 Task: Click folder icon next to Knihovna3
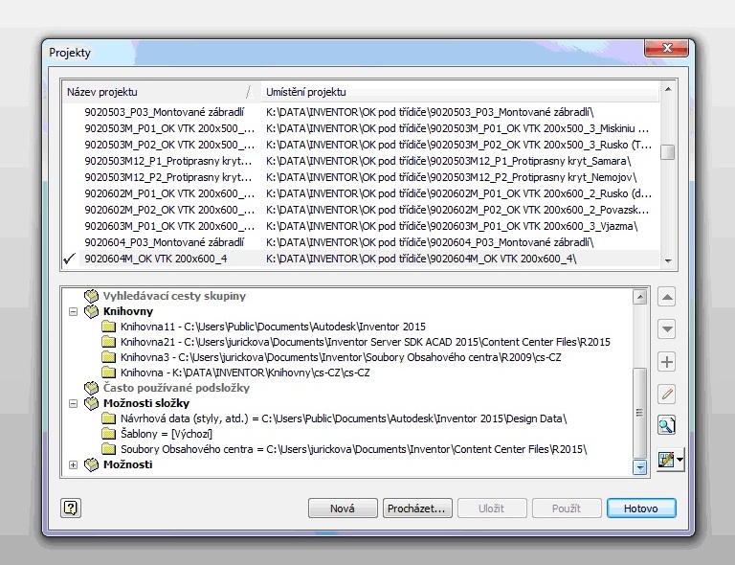[109, 357]
